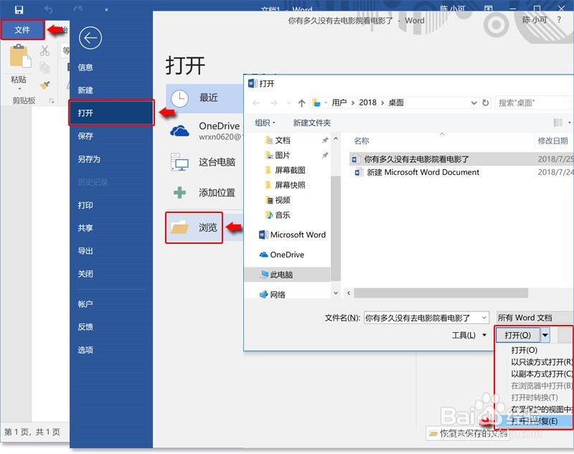This screenshot has width=574, height=454.
Task: Click the Cut scissors icon
Action: 44,51
